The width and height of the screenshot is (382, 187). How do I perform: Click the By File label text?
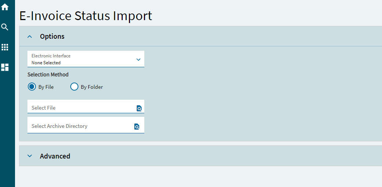coord(46,87)
